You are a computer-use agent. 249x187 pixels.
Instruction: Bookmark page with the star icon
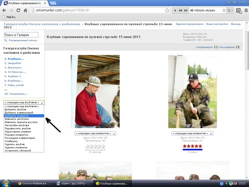coord(167,10)
